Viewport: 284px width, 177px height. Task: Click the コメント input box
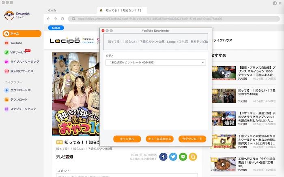click(127, 175)
